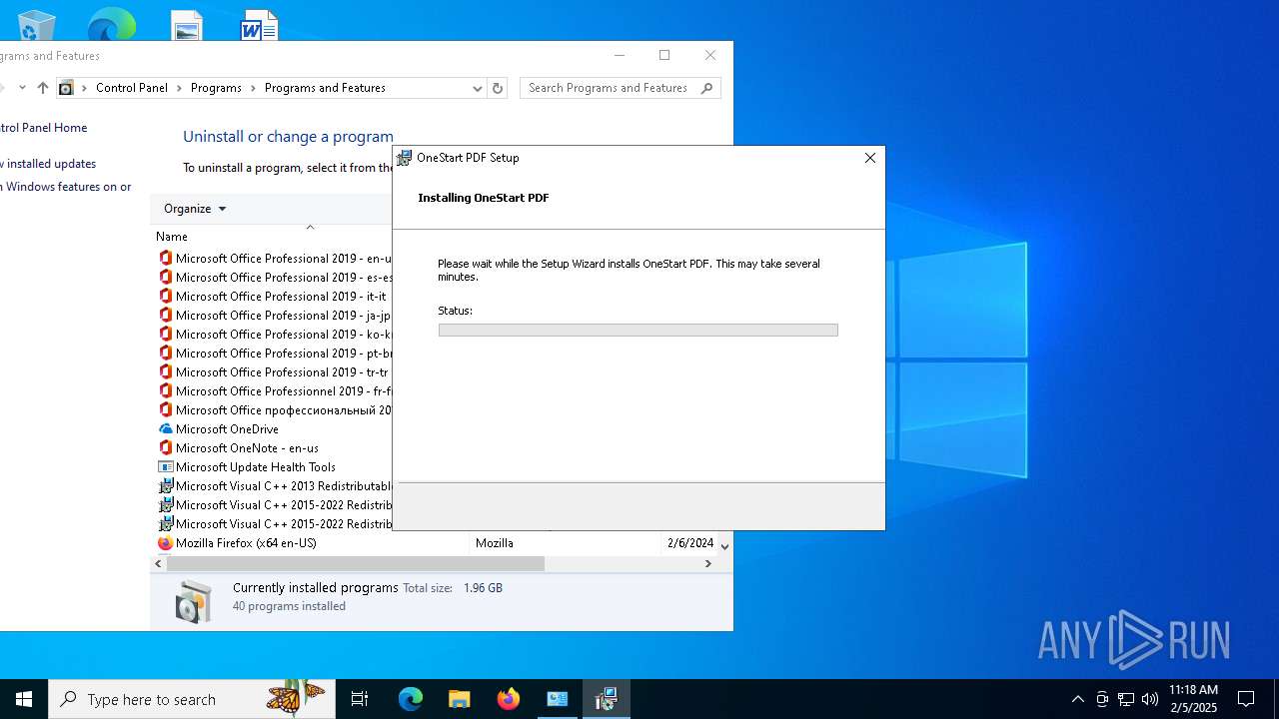This screenshot has width=1279, height=719.
Task: Select the Microsoft Update Health Tools icon
Action: (166, 467)
